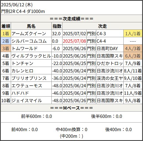Click the 馬名 column header

click(31, 26)
